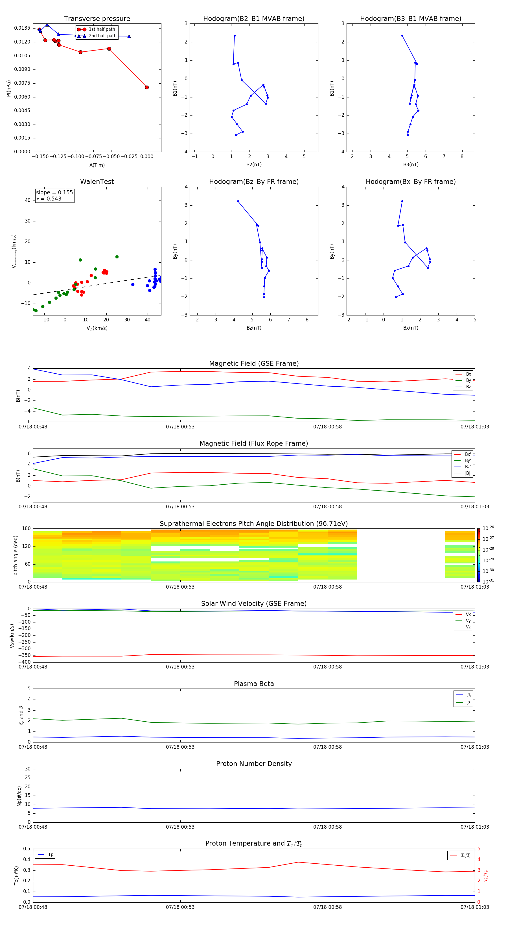Viewport: 508px width, 932px height.
Task: Click the "Bz(nT)" x-axis label
Action: point(254,328)
